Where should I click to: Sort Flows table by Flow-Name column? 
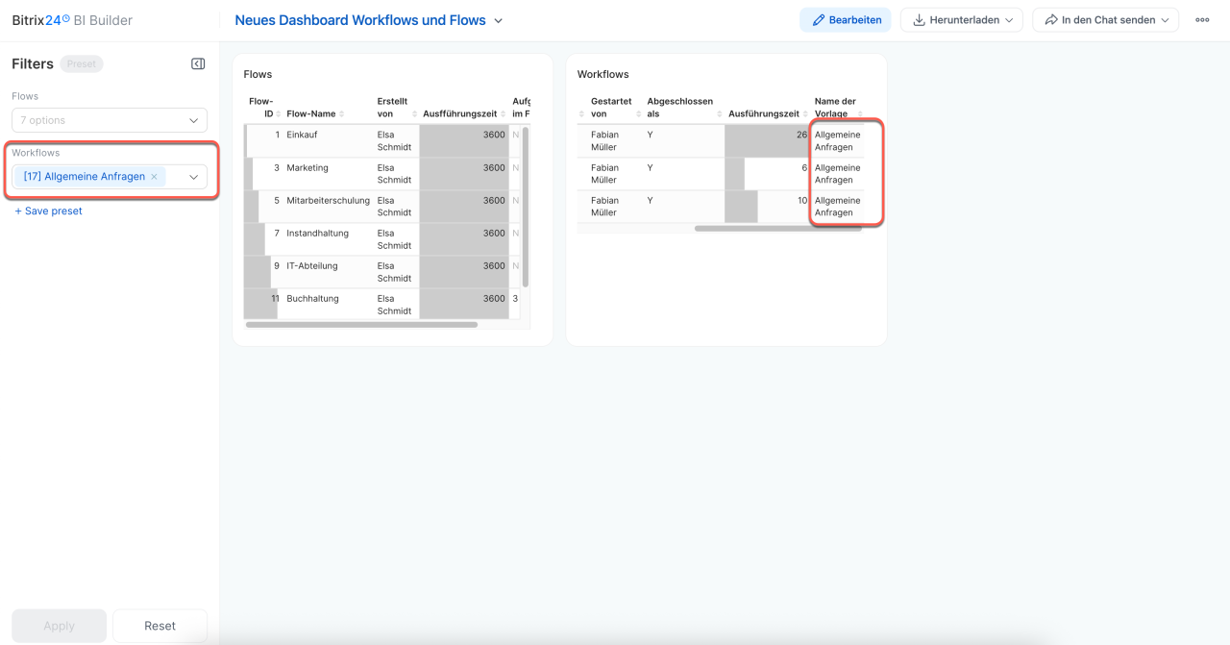pos(310,113)
